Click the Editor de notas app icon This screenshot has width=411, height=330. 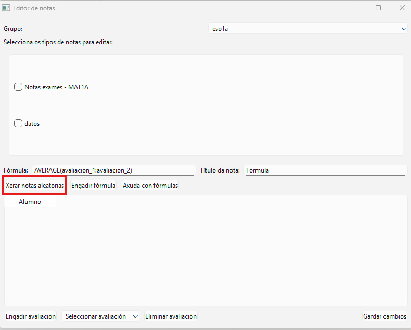[6, 8]
